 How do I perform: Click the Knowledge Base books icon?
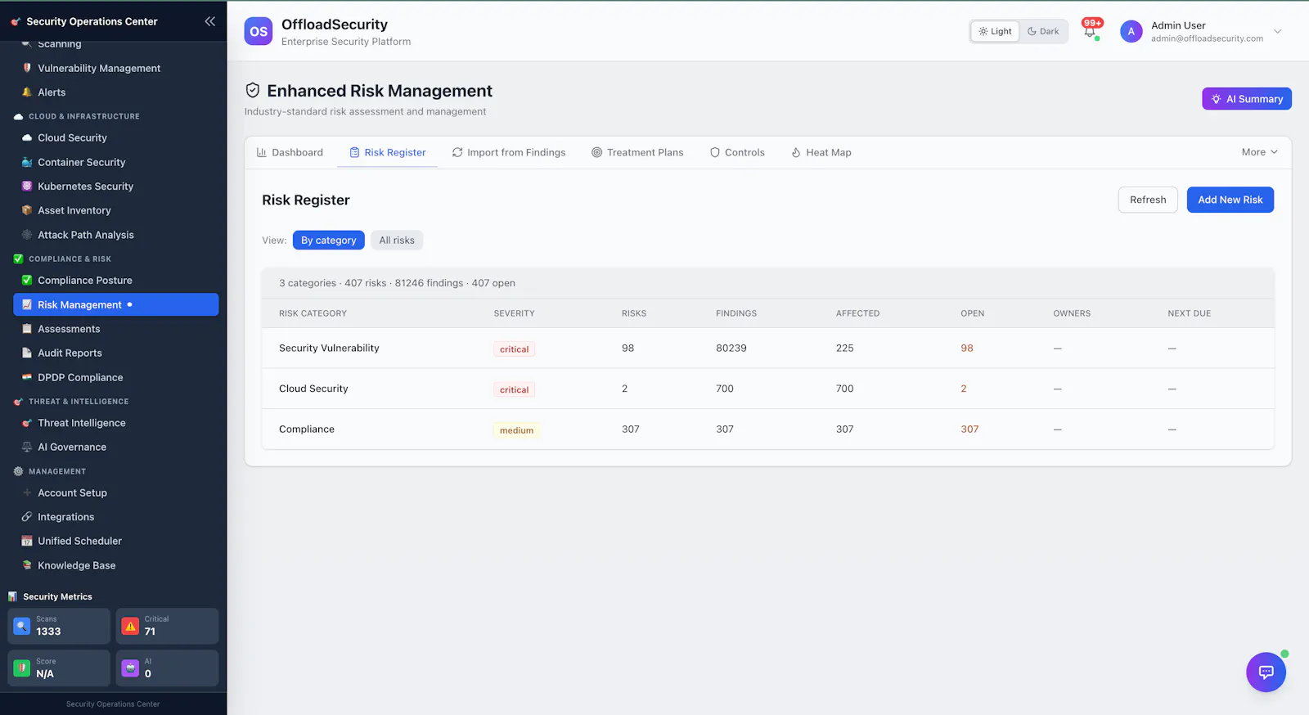[x=27, y=565]
